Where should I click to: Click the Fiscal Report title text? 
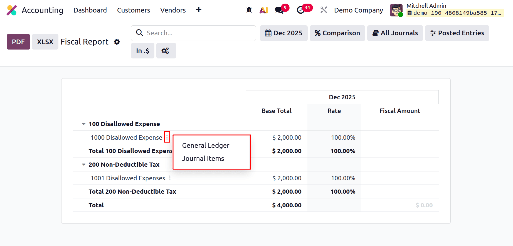[85, 42]
